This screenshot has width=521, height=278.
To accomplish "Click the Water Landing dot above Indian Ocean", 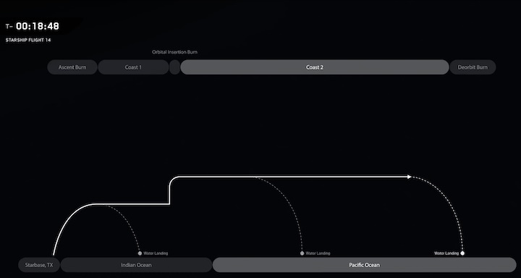I will (x=140, y=253).
